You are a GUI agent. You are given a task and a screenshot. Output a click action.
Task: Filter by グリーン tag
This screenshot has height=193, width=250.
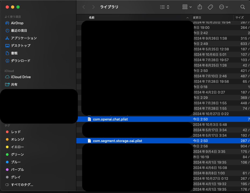click(x=17, y=154)
